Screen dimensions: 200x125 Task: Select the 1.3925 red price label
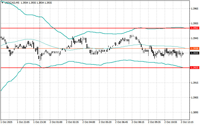(195, 68)
